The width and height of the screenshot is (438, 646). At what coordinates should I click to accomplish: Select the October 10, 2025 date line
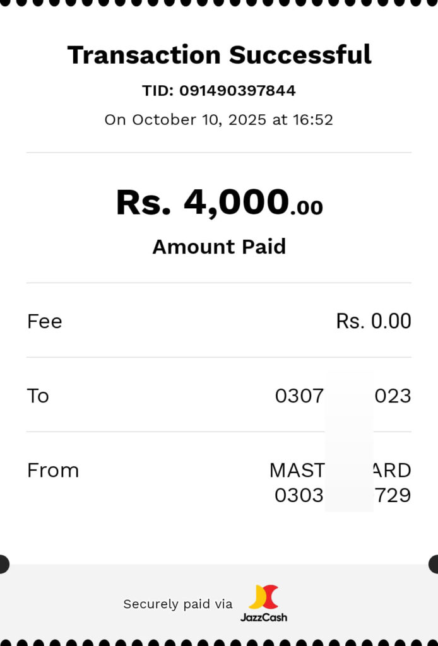219,120
